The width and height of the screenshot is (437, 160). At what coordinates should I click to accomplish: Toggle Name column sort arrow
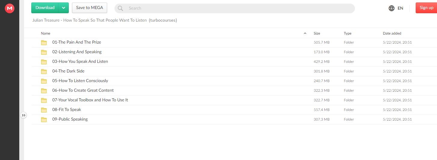(305, 33)
